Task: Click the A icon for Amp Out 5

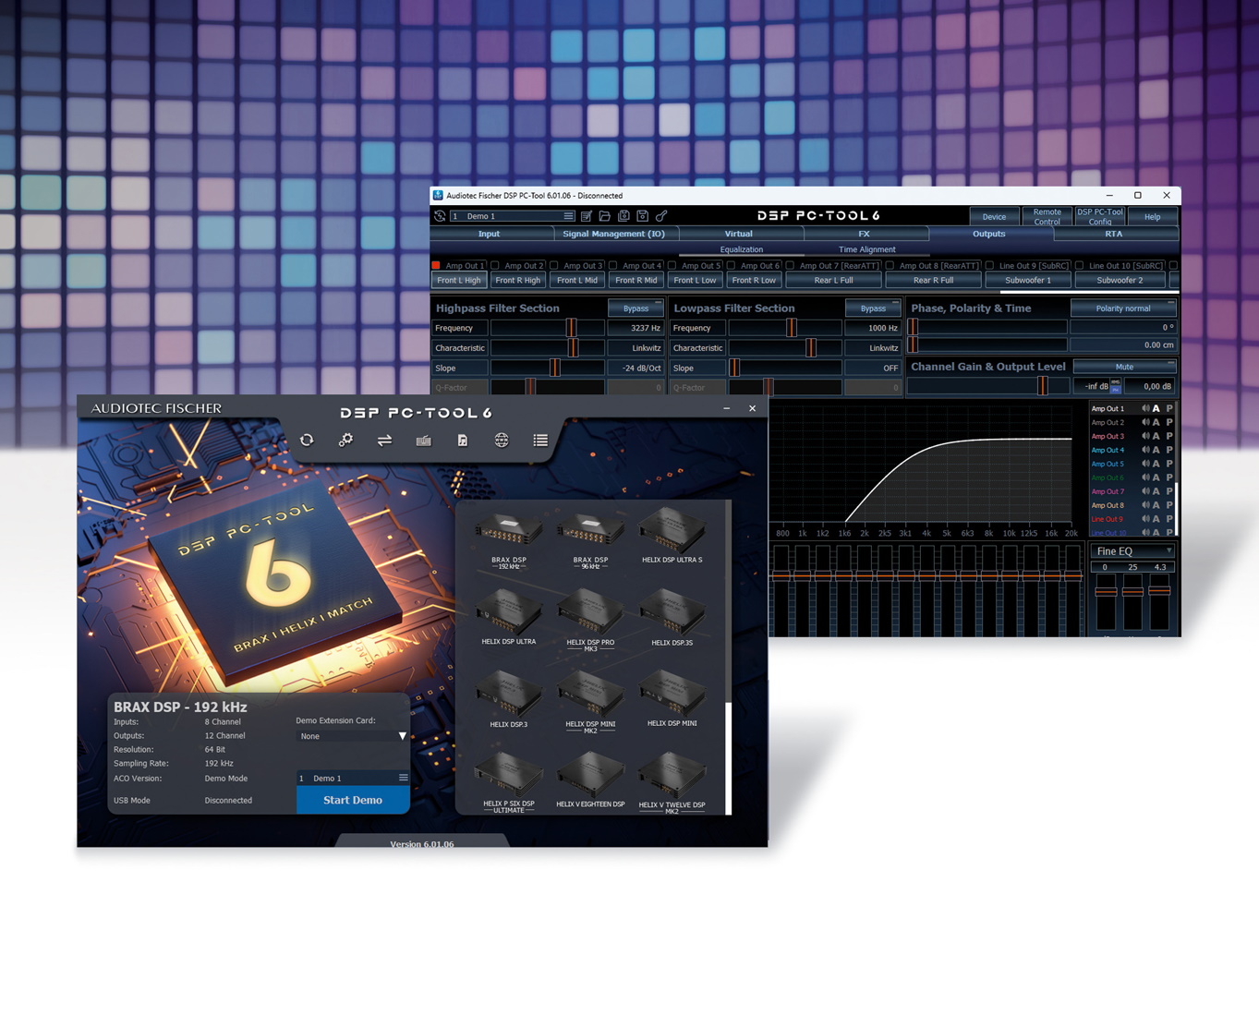Action: [1156, 464]
